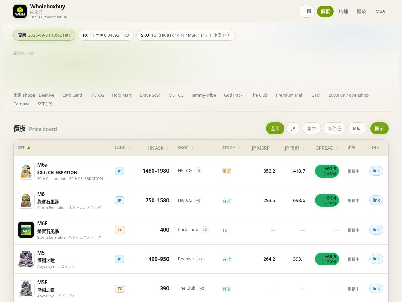Open link button in M5 row
Viewport: 402px width, 302px height.
click(376, 259)
